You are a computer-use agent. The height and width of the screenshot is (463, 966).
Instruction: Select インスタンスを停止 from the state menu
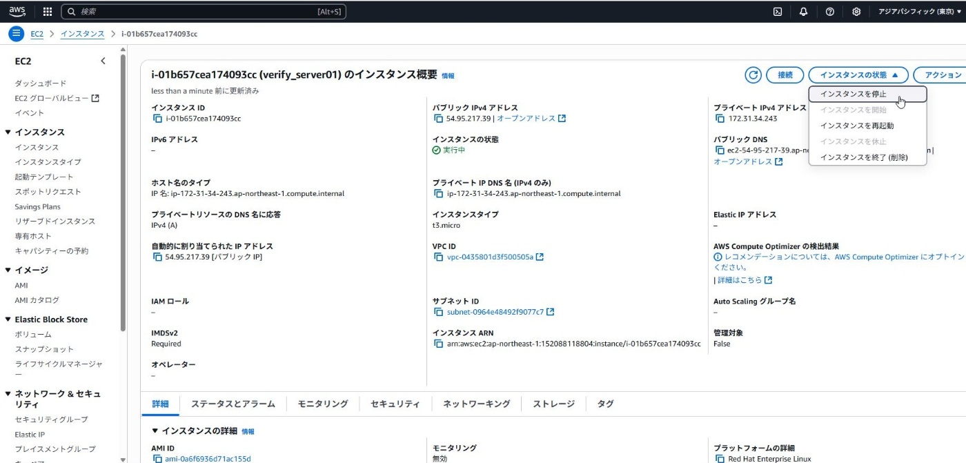[x=868, y=94]
